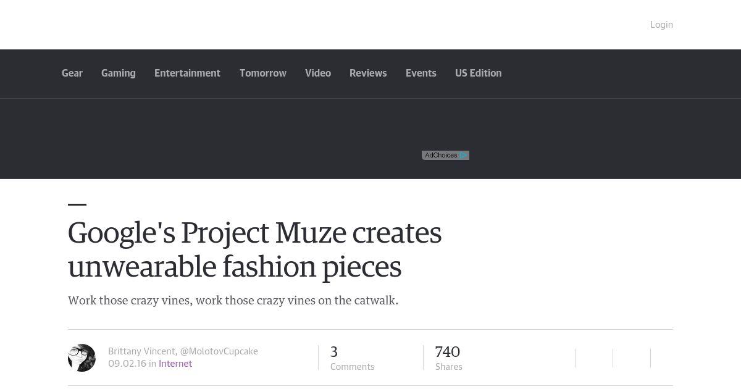The image size is (741, 389).
Task: Open the @MolotovCupcake handle link
Action: pos(219,351)
